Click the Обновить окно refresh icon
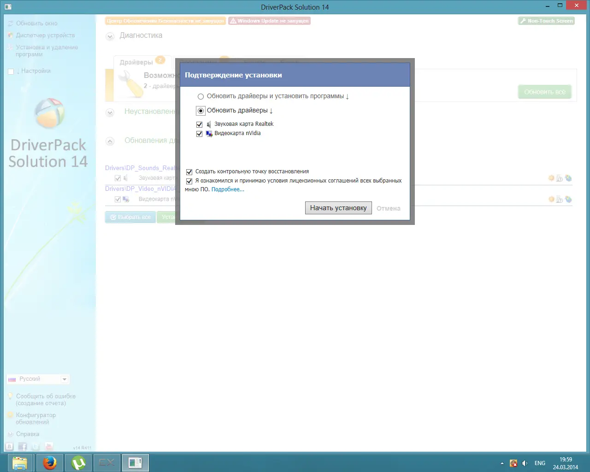Viewport: 590px width, 472px height. (x=11, y=23)
